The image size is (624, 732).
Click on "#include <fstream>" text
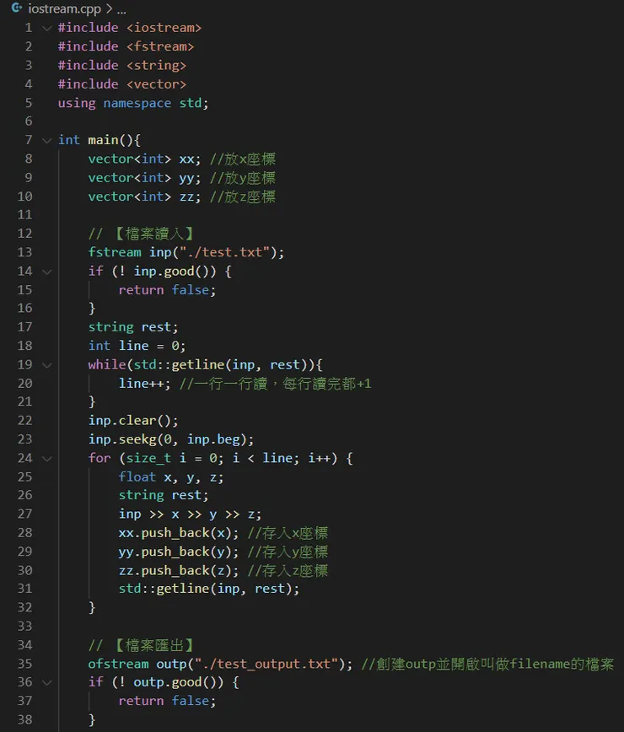click(126, 46)
